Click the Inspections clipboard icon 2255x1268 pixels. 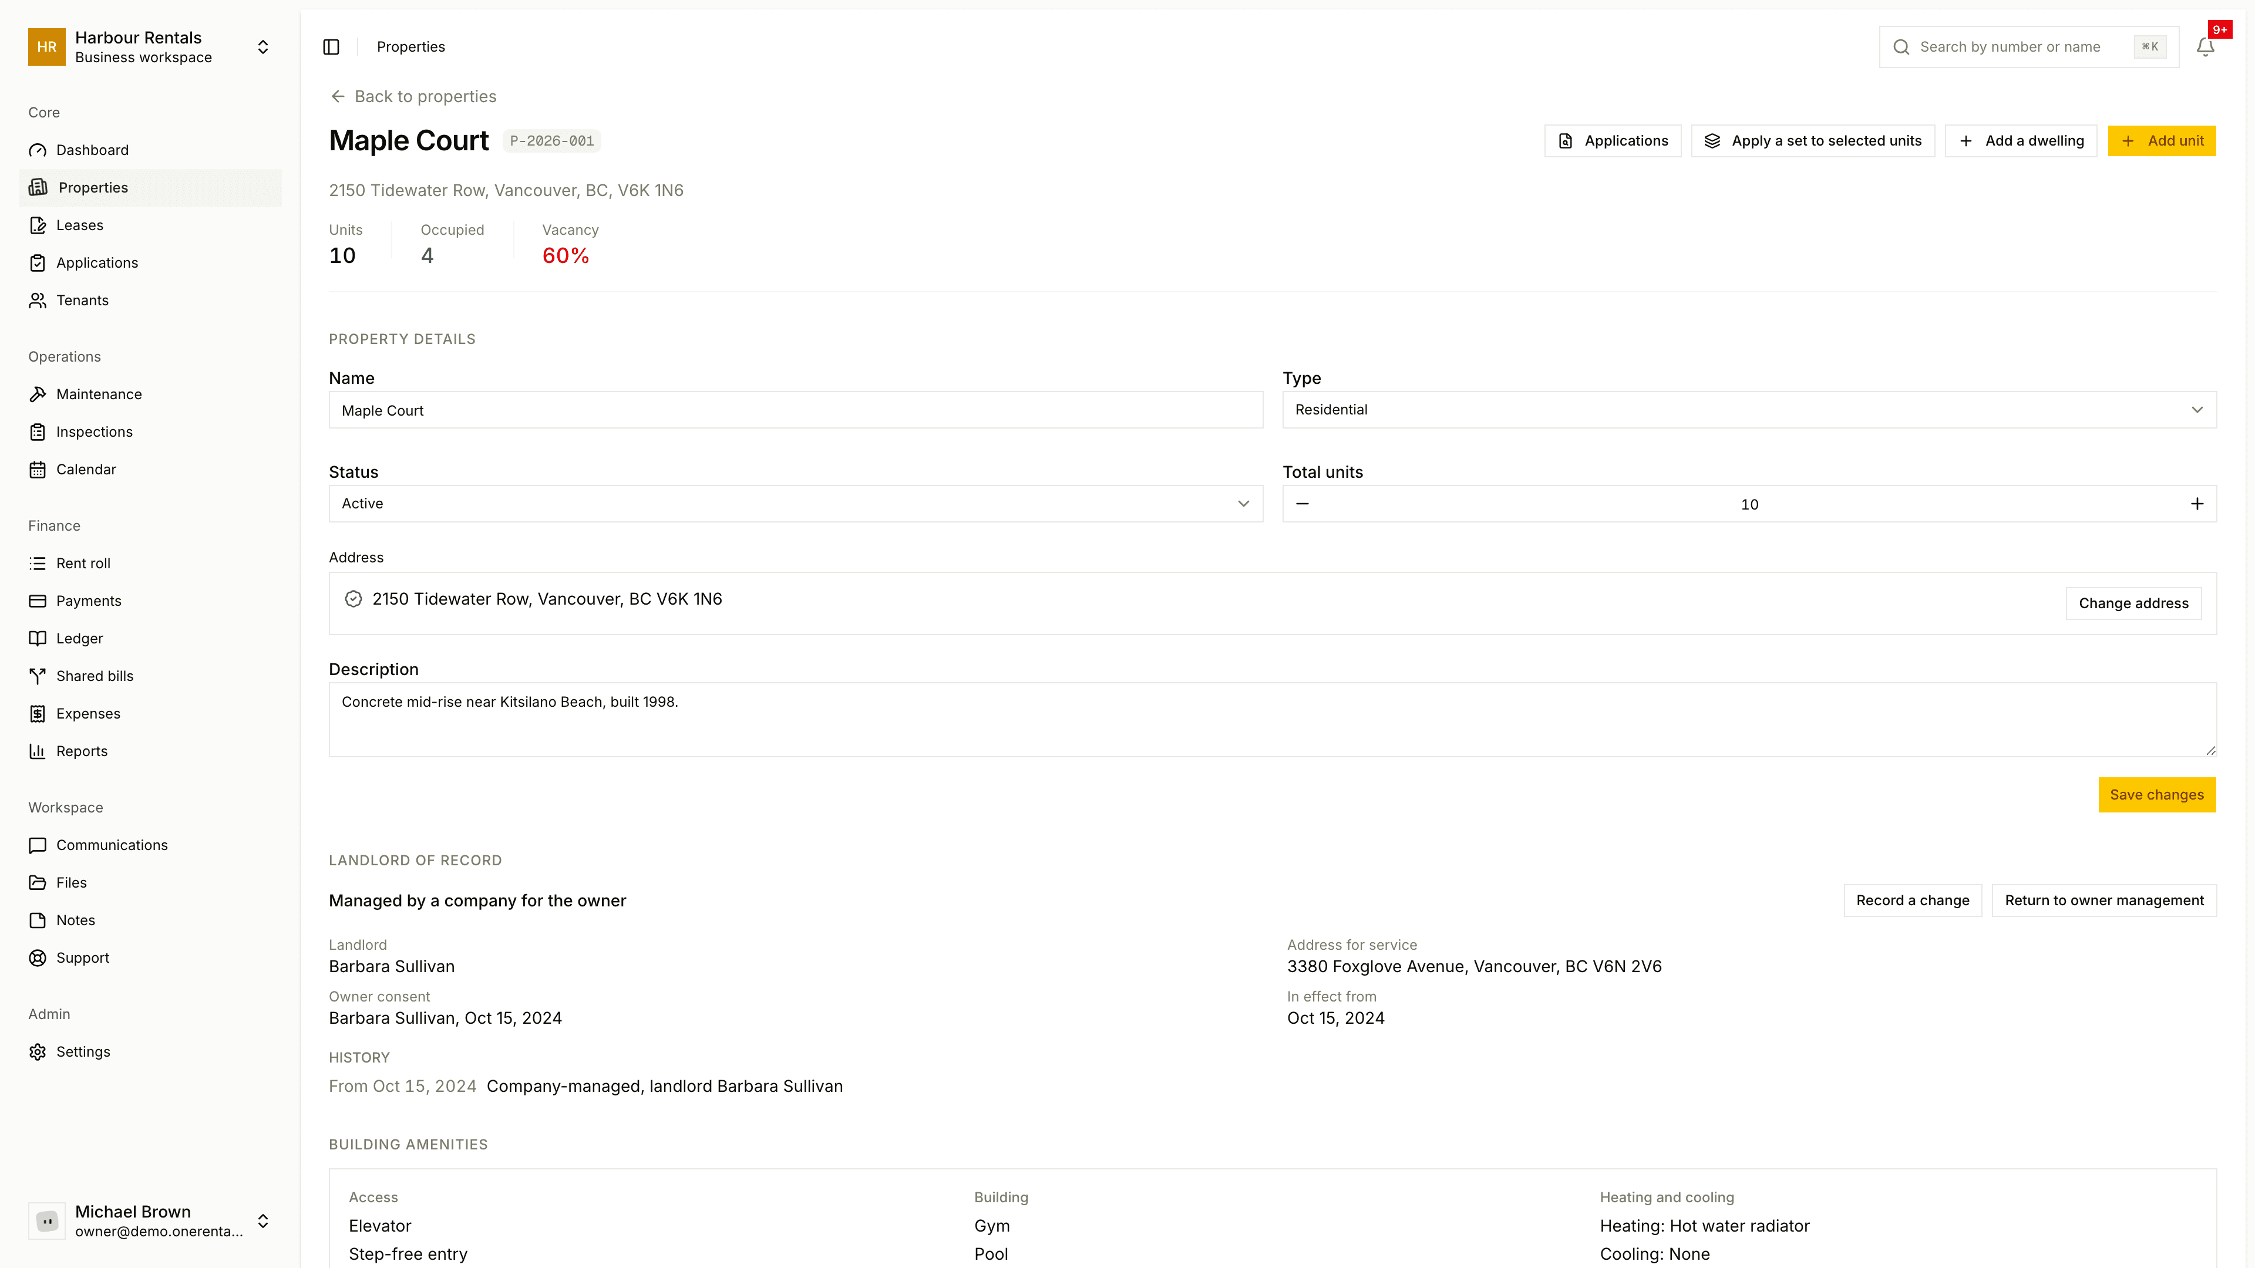pos(38,431)
